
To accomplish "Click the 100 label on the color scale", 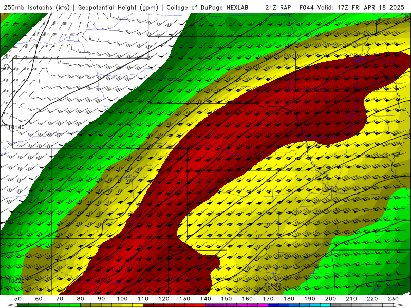I will (x=122, y=299).
